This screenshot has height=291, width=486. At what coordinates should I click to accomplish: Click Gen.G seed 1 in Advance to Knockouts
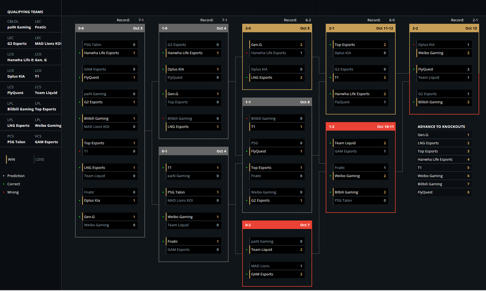point(444,135)
